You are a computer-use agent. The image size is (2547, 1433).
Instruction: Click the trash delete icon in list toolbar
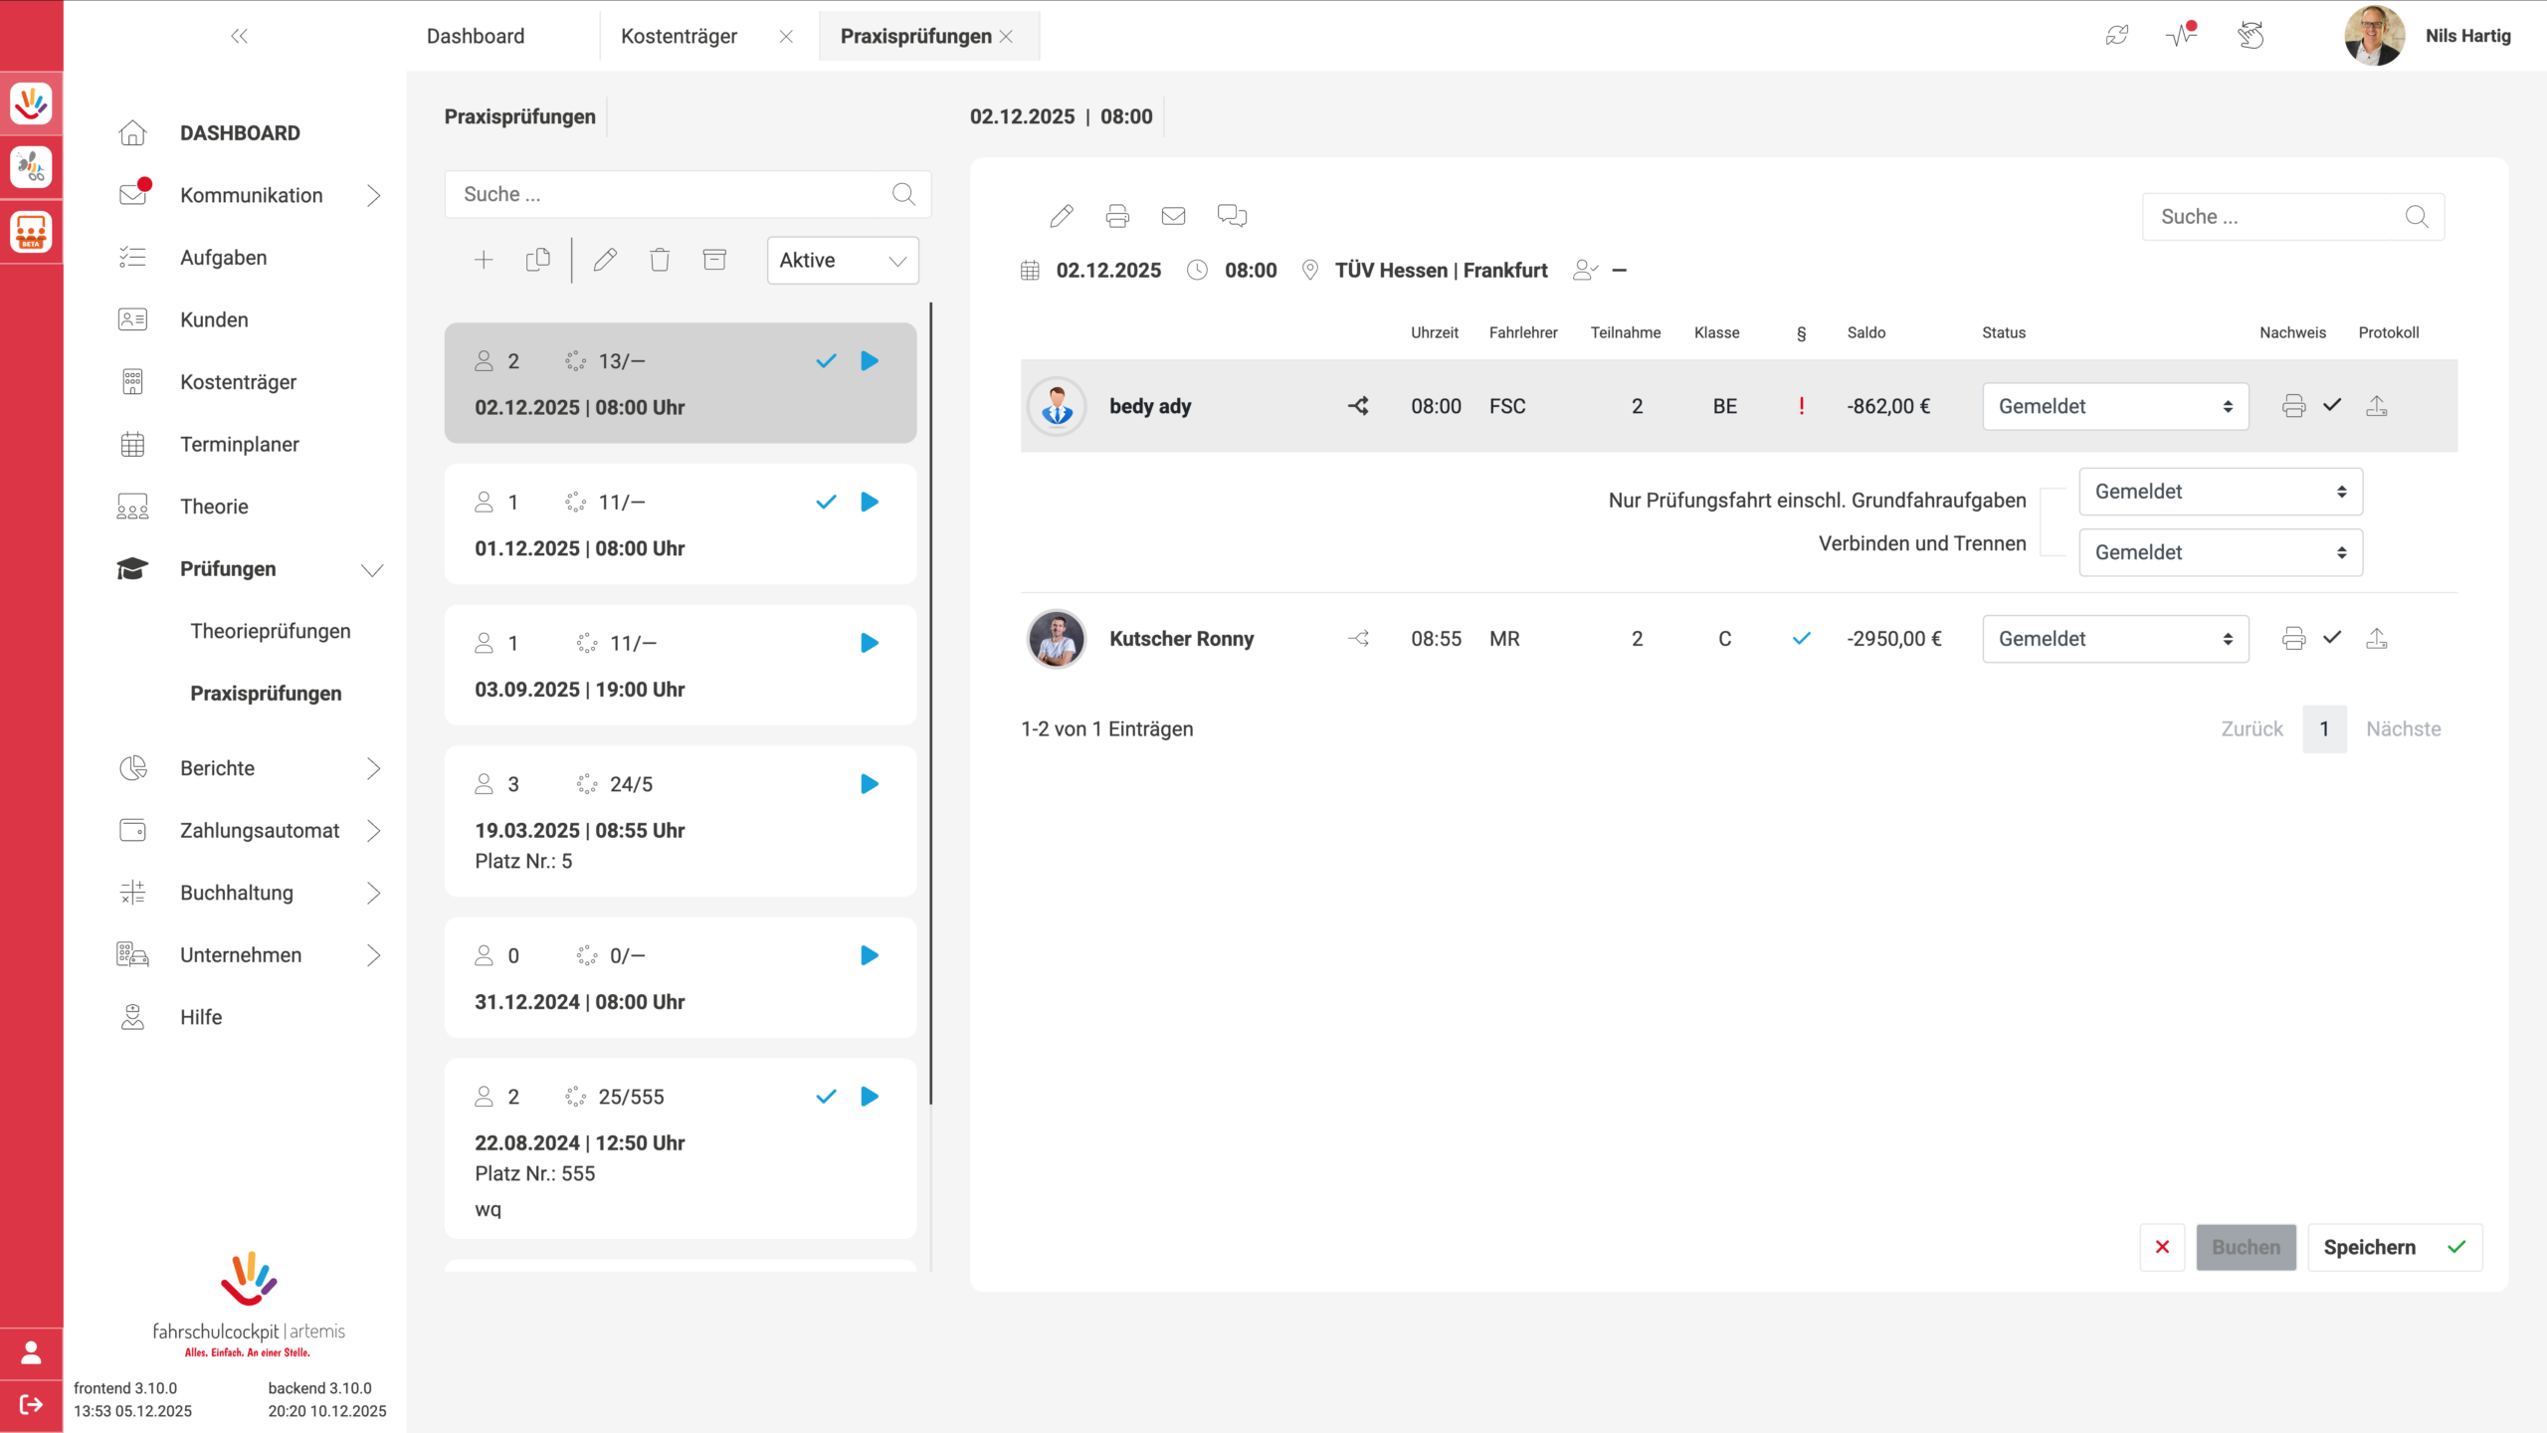[660, 260]
